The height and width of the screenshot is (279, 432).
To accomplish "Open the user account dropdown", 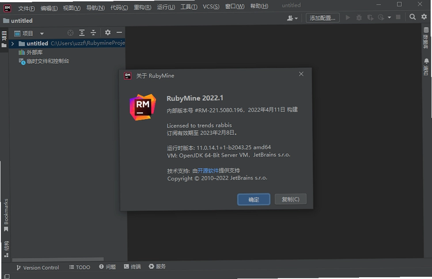I will [292, 18].
